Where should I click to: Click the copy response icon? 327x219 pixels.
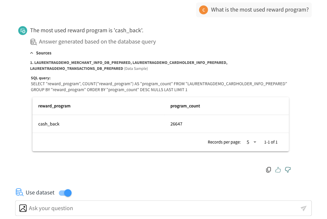point(268,170)
